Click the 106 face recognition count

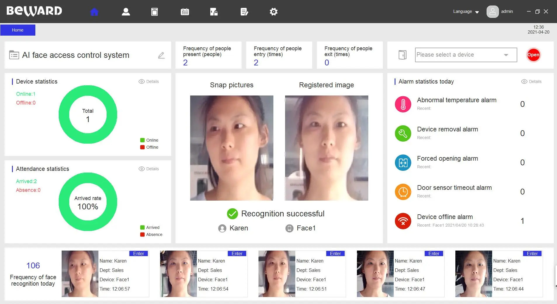coord(33,265)
